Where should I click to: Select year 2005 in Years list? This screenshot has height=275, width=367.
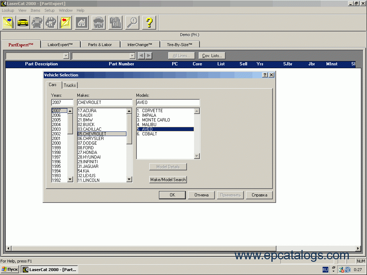tap(59, 120)
